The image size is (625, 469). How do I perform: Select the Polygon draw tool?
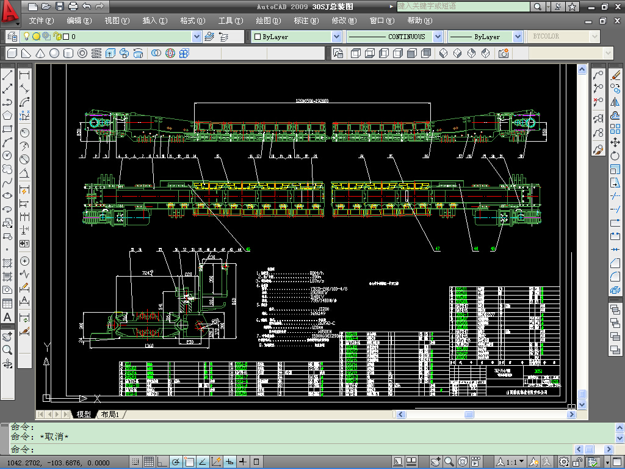click(x=7, y=115)
